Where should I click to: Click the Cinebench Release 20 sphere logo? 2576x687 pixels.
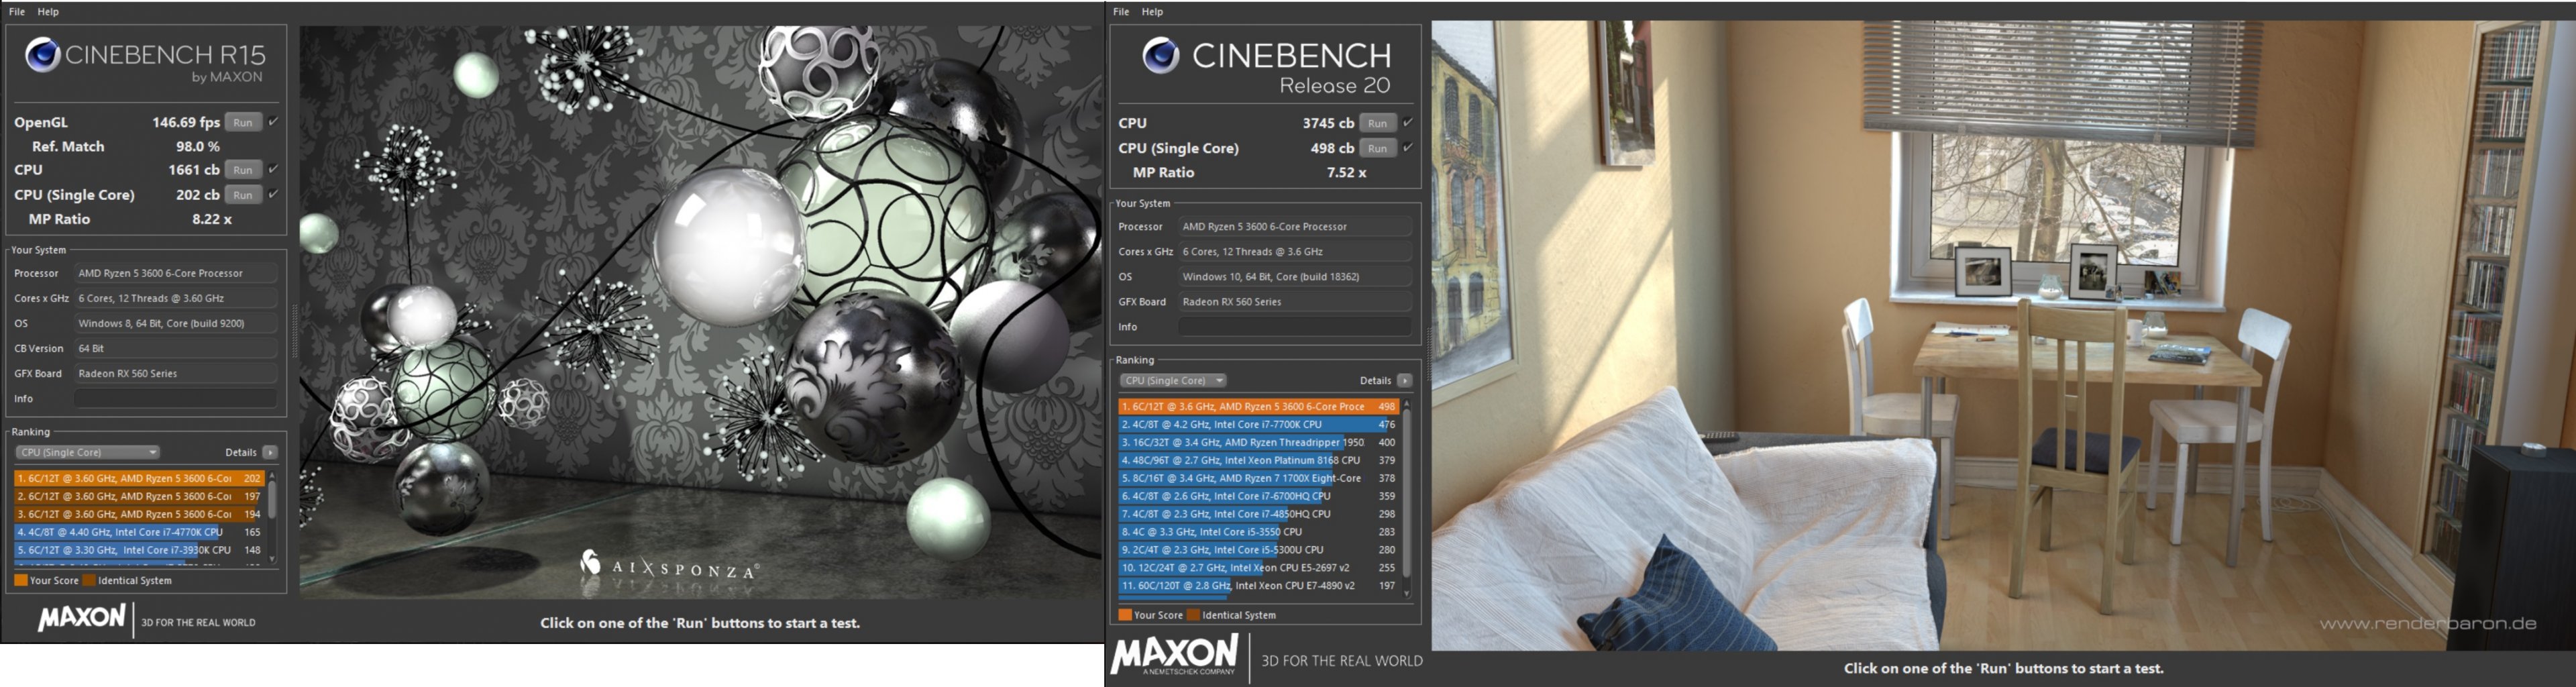(x=1161, y=55)
